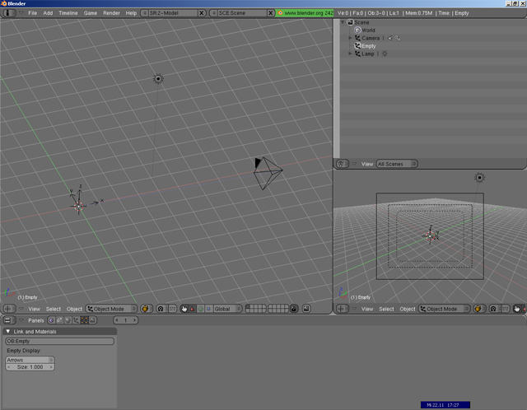Toggle first layer group buttons in main viewport
This screenshot has width=527, height=410.
[x=256, y=309]
